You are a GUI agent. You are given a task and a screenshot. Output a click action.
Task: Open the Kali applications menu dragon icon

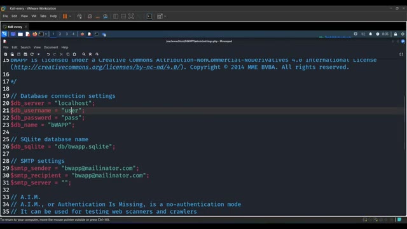4,34
